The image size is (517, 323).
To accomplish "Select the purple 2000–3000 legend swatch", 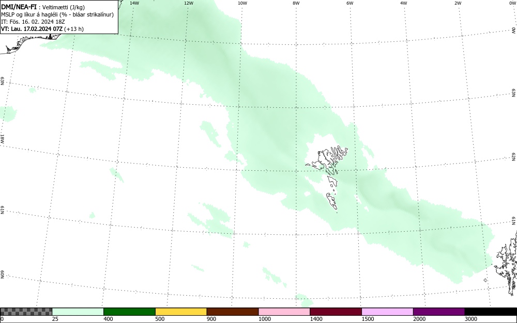I will [x=439, y=312].
